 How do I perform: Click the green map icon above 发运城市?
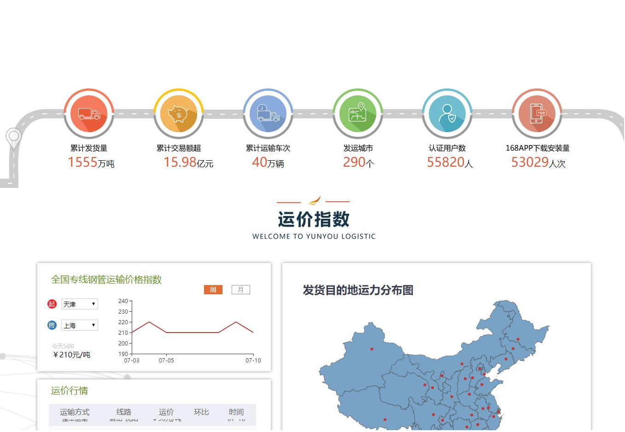[x=358, y=113]
